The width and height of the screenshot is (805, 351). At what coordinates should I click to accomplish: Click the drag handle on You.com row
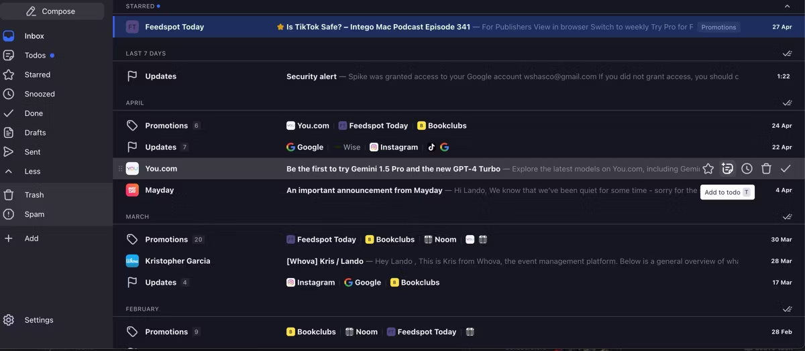tap(121, 169)
